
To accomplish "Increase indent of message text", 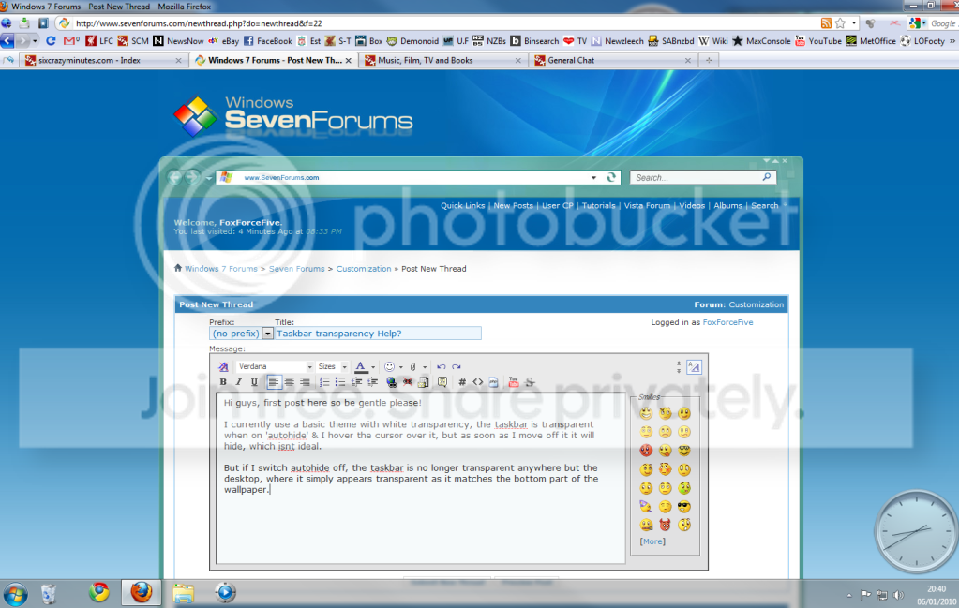I will click(372, 382).
